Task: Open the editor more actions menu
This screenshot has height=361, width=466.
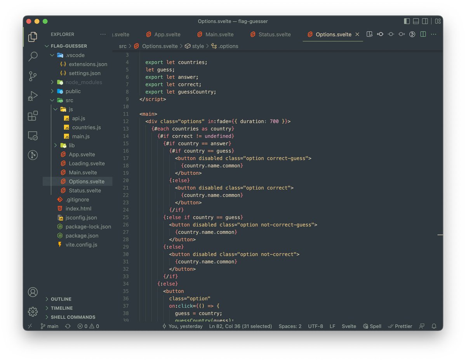Action: pos(434,34)
